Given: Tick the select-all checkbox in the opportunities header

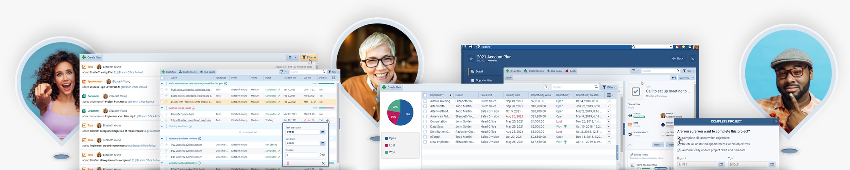Looking at the screenshot, I should coord(425,95).
